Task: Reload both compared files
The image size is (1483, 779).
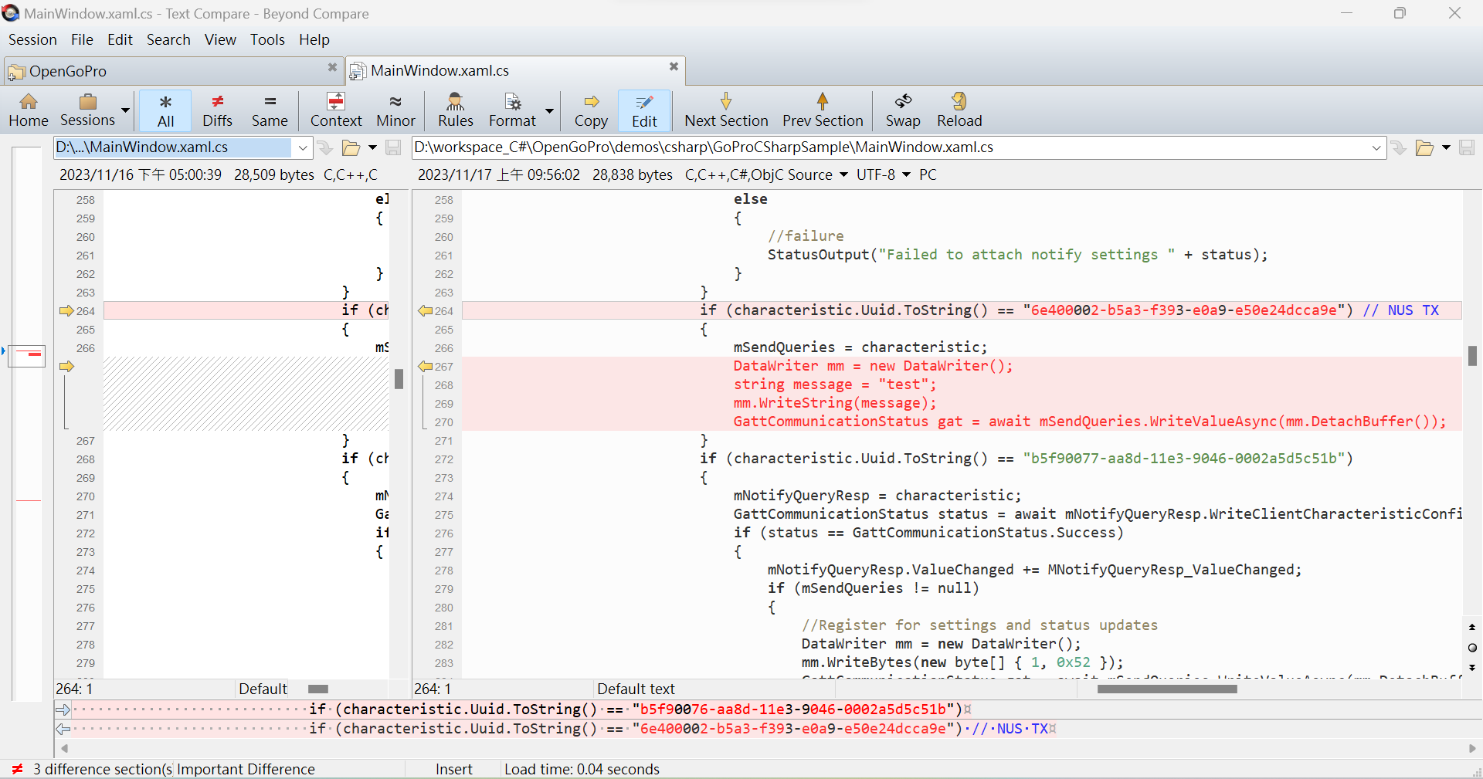Action: tap(959, 110)
